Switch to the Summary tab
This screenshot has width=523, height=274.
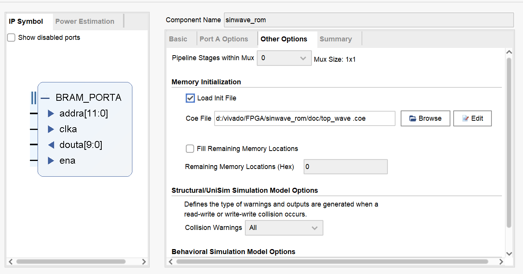coord(335,39)
